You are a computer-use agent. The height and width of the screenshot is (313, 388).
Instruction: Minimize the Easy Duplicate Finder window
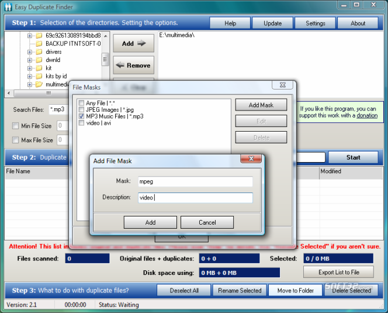point(344,5)
